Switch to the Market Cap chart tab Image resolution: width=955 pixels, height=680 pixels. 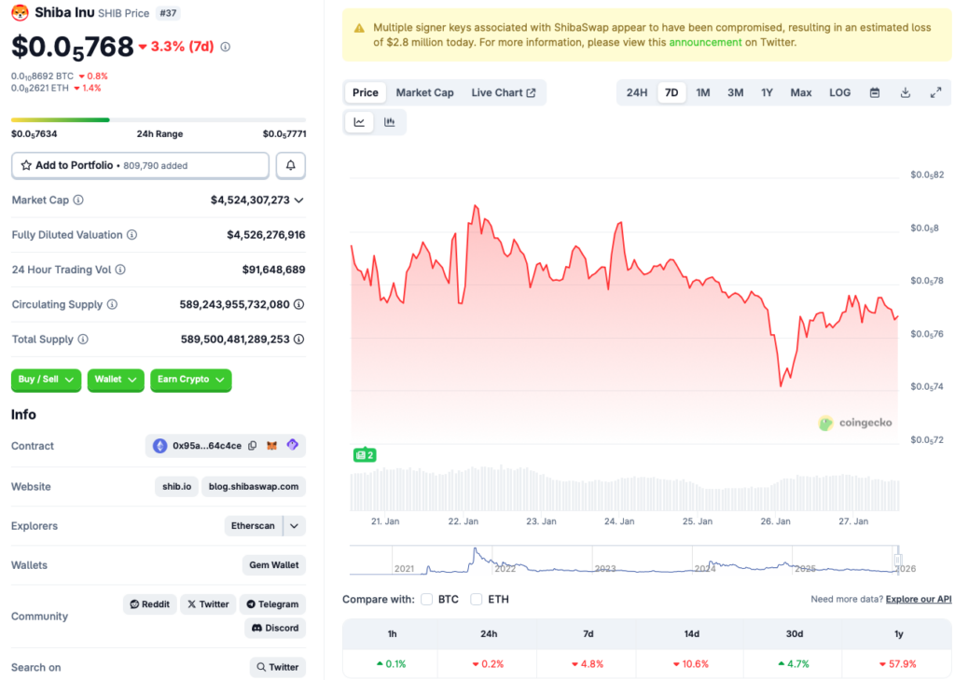424,92
